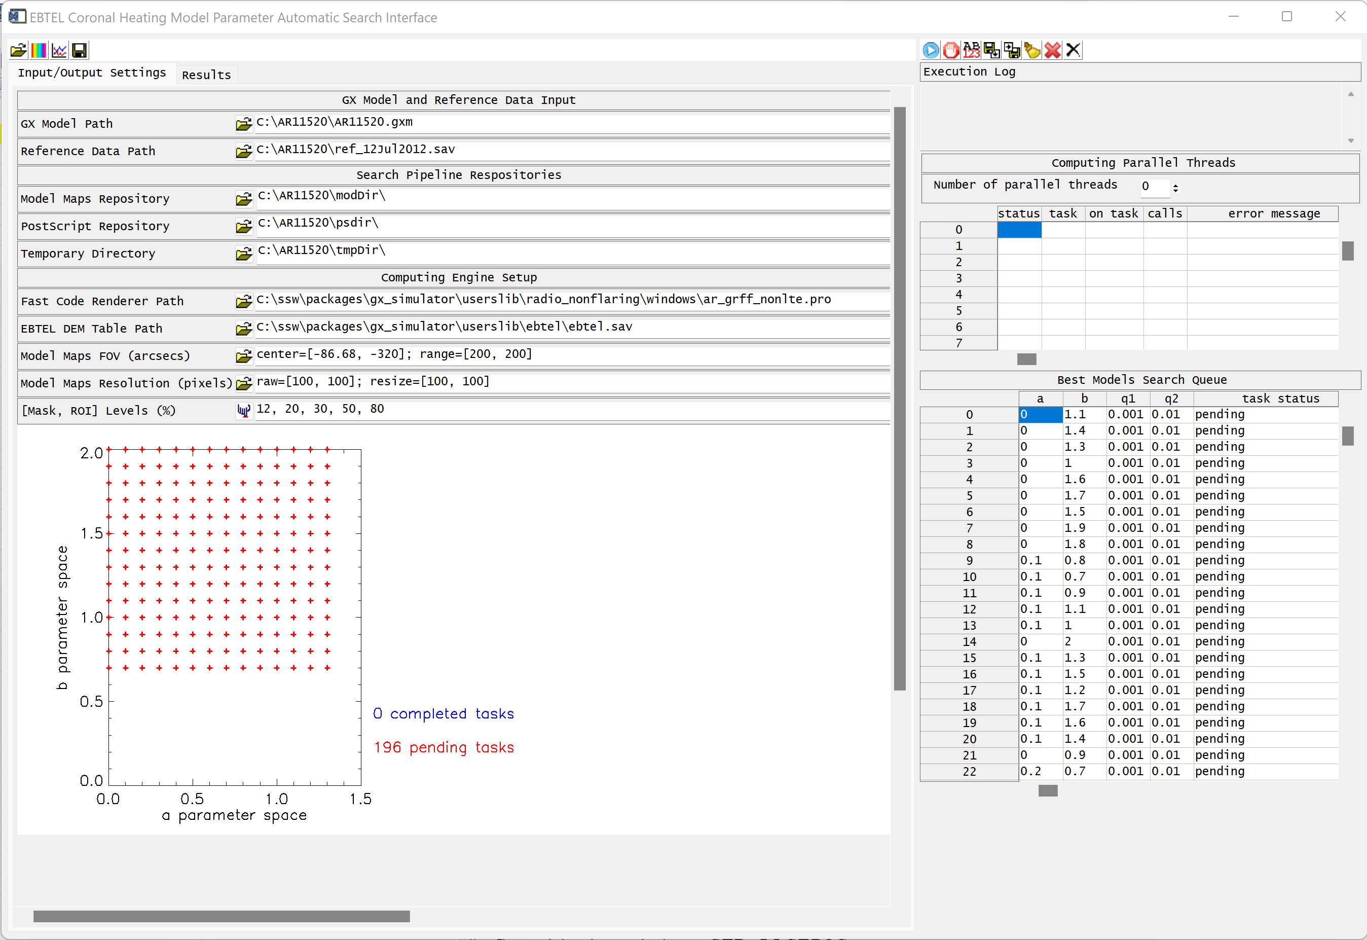Click the settings panel vertical scrollbar
Screen dimensions: 1367x940
pyautogui.click(x=900, y=398)
